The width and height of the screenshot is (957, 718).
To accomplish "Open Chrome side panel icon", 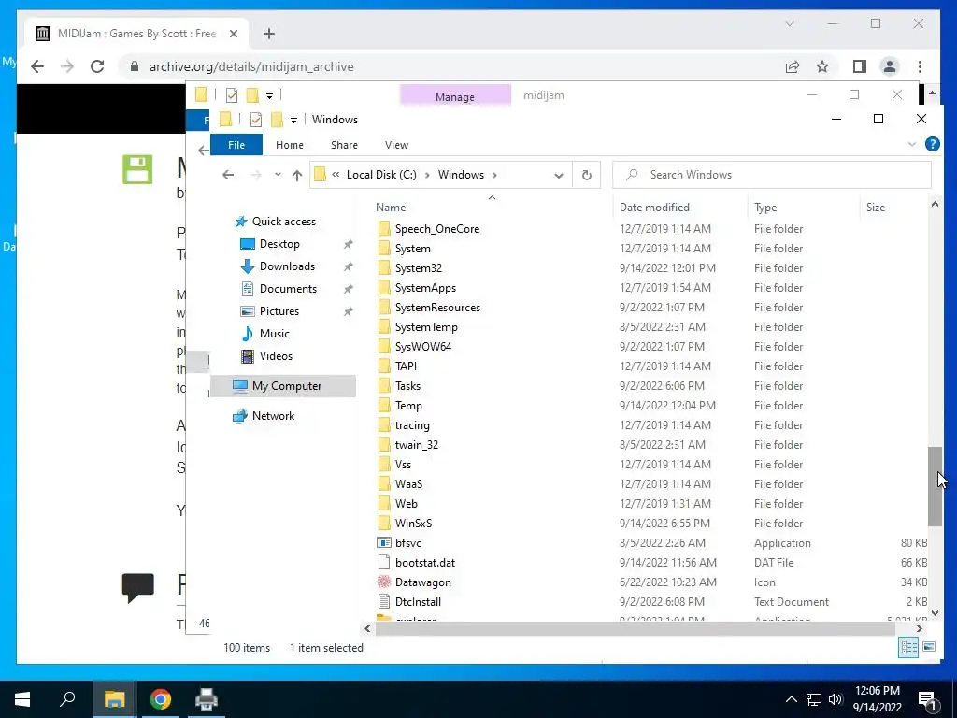I will pos(860,66).
